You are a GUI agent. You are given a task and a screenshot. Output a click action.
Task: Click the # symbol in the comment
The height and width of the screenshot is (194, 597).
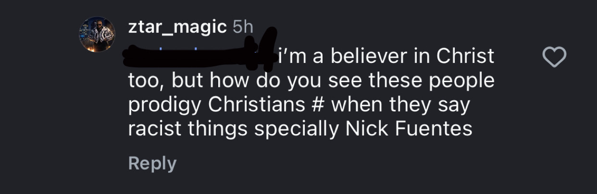[323, 105]
